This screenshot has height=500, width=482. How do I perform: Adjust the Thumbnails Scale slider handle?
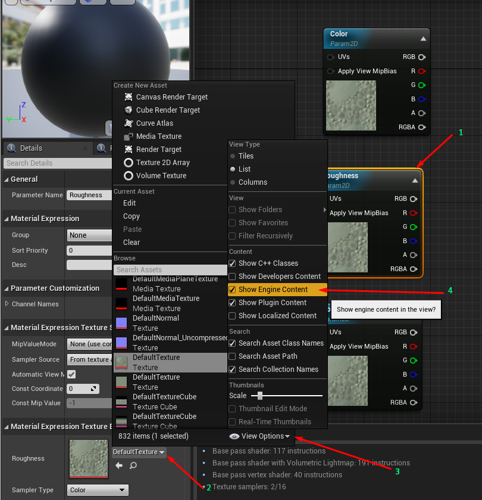pos(260,396)
